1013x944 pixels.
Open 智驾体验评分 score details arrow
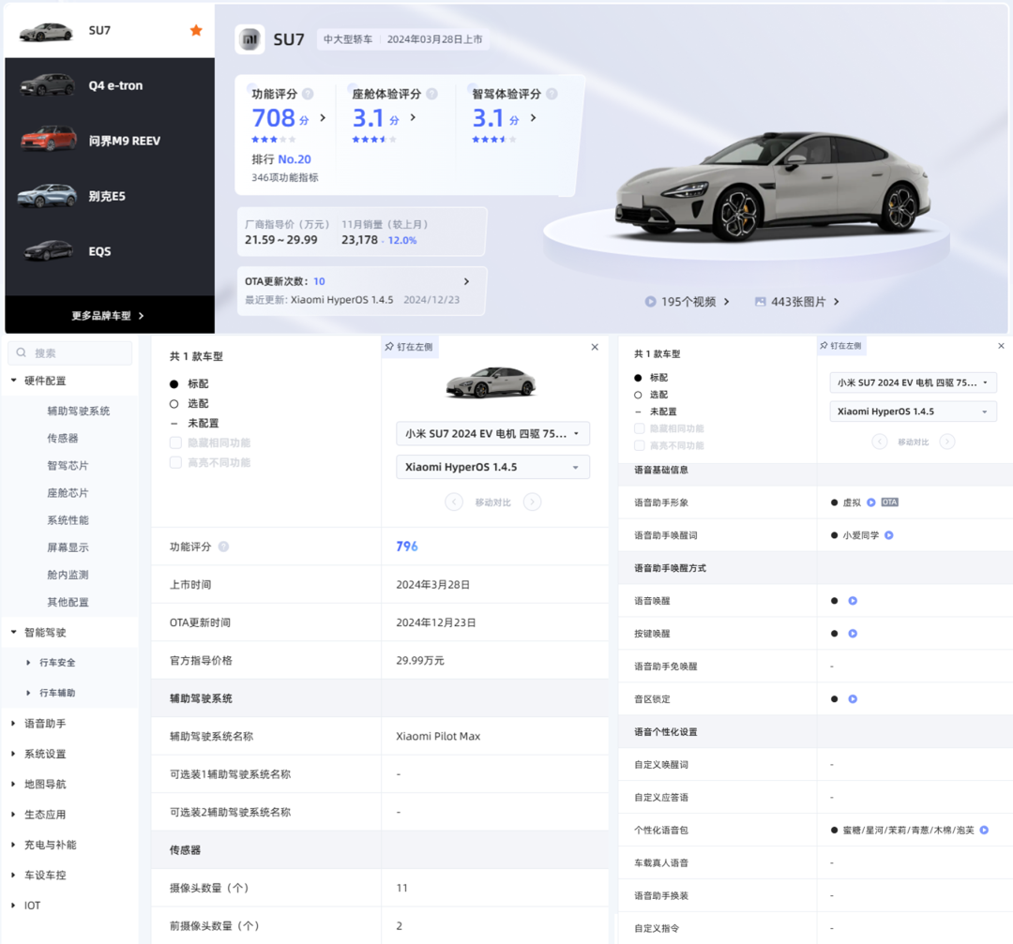[533, 117]
